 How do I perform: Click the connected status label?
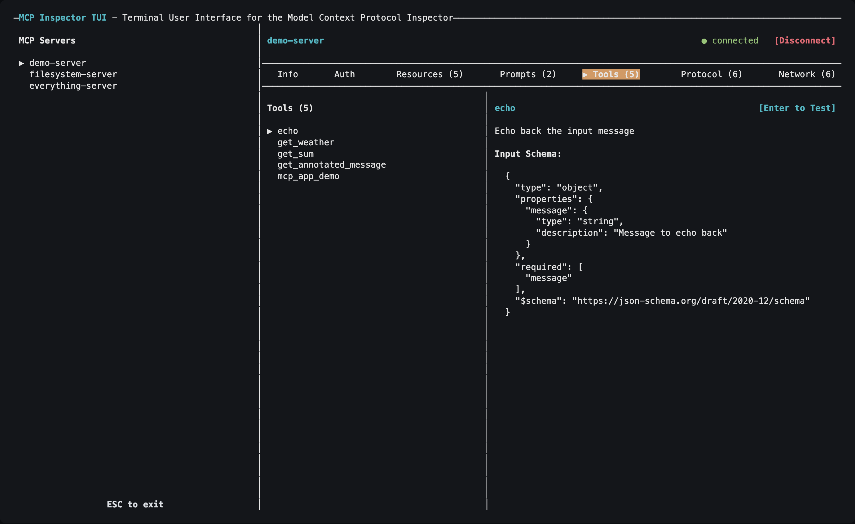[735, 41]
